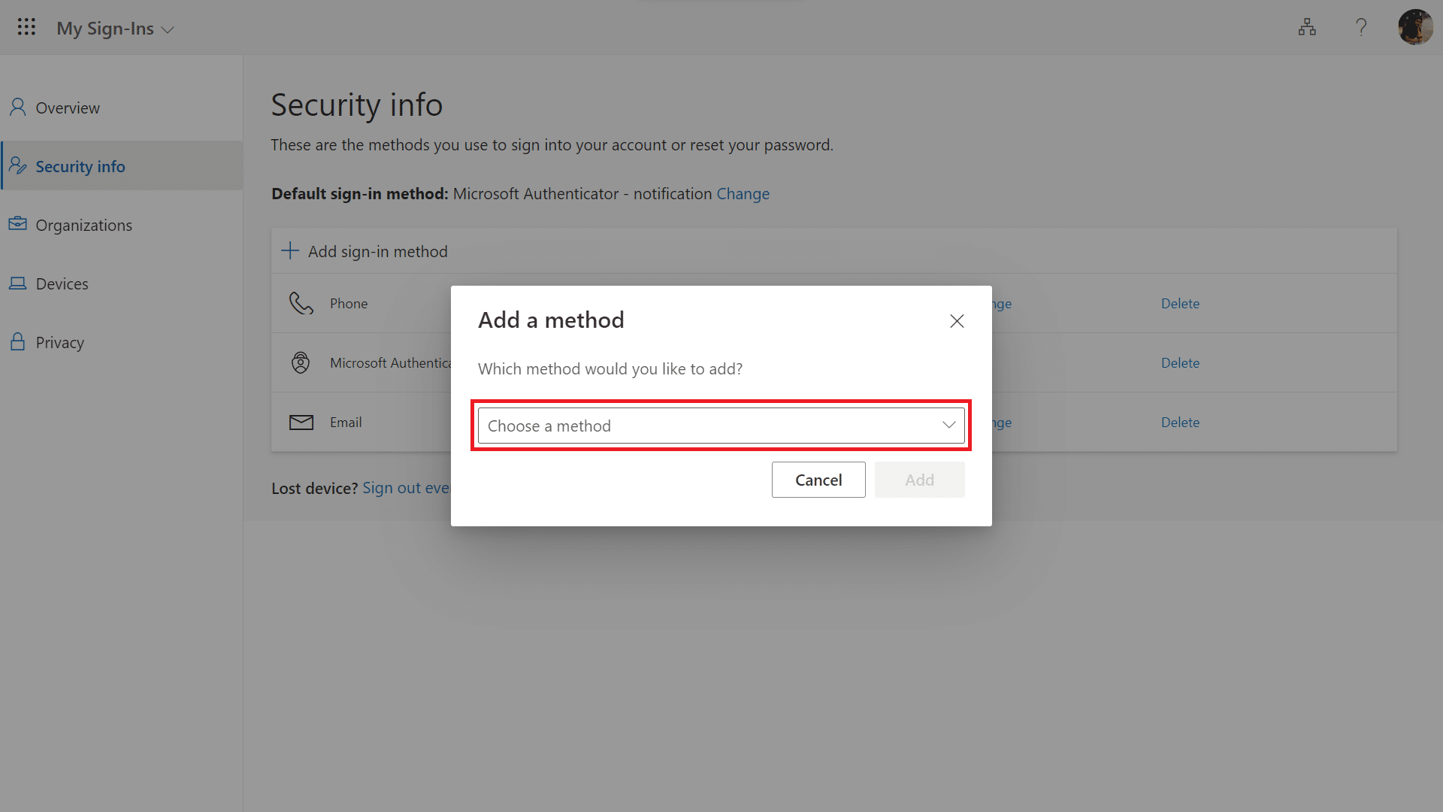Click the Cancel button in dialog
This screenshot has height=812, width=1443.
818,479
